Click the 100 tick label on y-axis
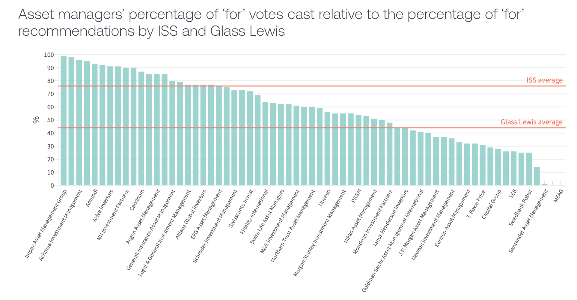This screenshot has width=577, height=300. point(49,55)
